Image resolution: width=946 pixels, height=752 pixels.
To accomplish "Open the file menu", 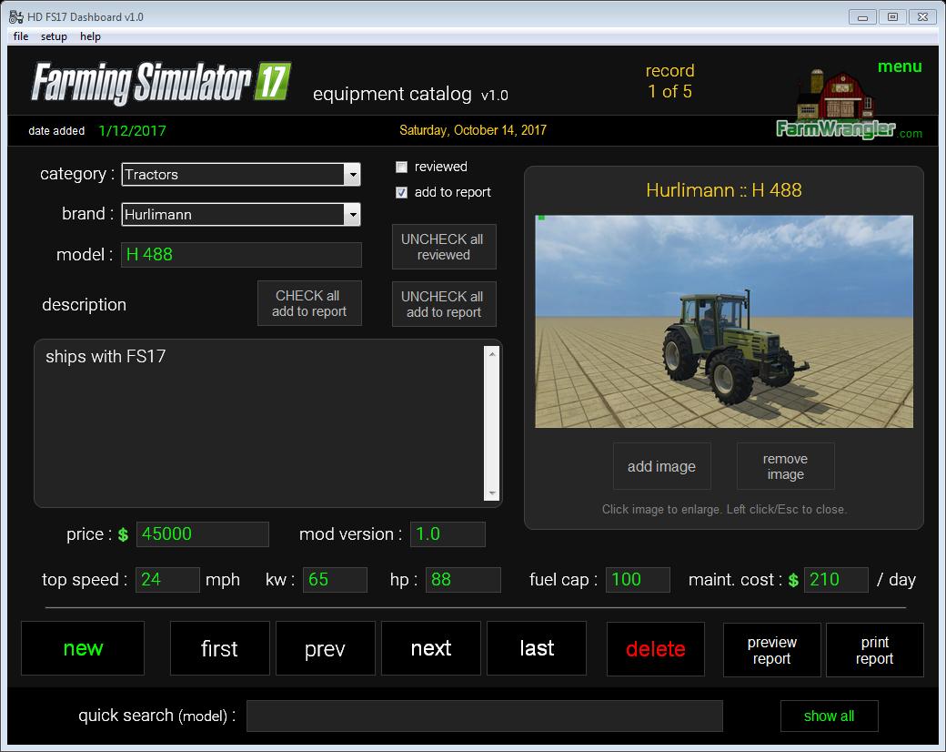I will (x=21, y=36).
